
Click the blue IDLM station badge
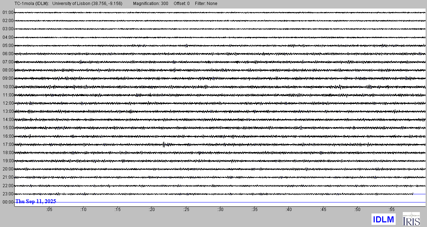tap(383, 219)
